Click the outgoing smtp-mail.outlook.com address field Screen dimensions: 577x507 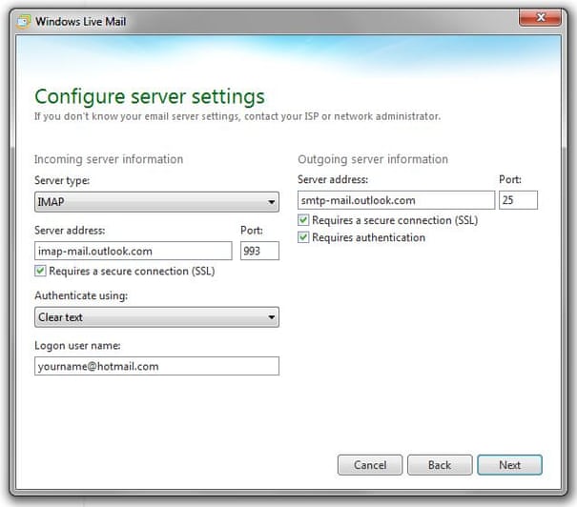[396, 200]
